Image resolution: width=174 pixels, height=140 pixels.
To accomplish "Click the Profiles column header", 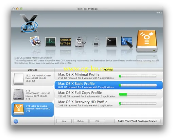I will tap(109, 70).
